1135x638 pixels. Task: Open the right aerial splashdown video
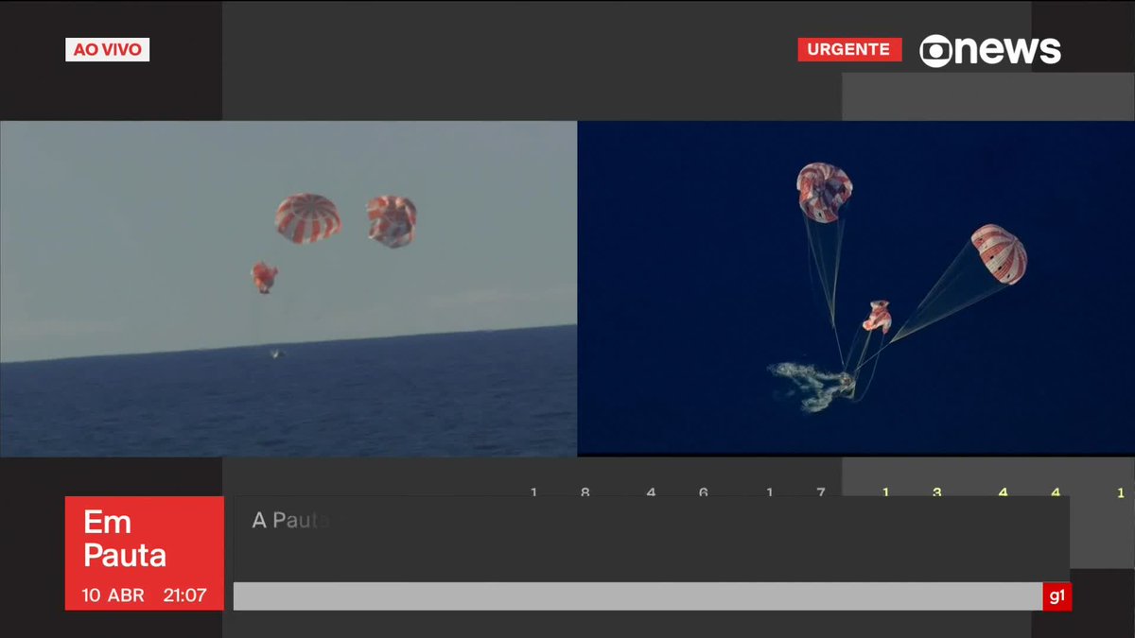tap(856, 288)
